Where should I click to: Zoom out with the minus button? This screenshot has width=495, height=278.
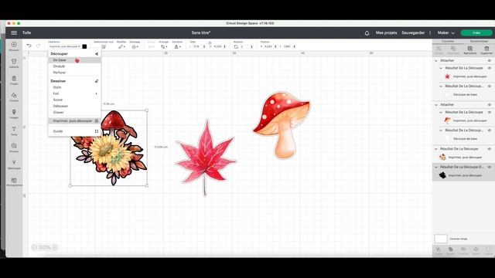pyautogui.click(x=34, y=247)
